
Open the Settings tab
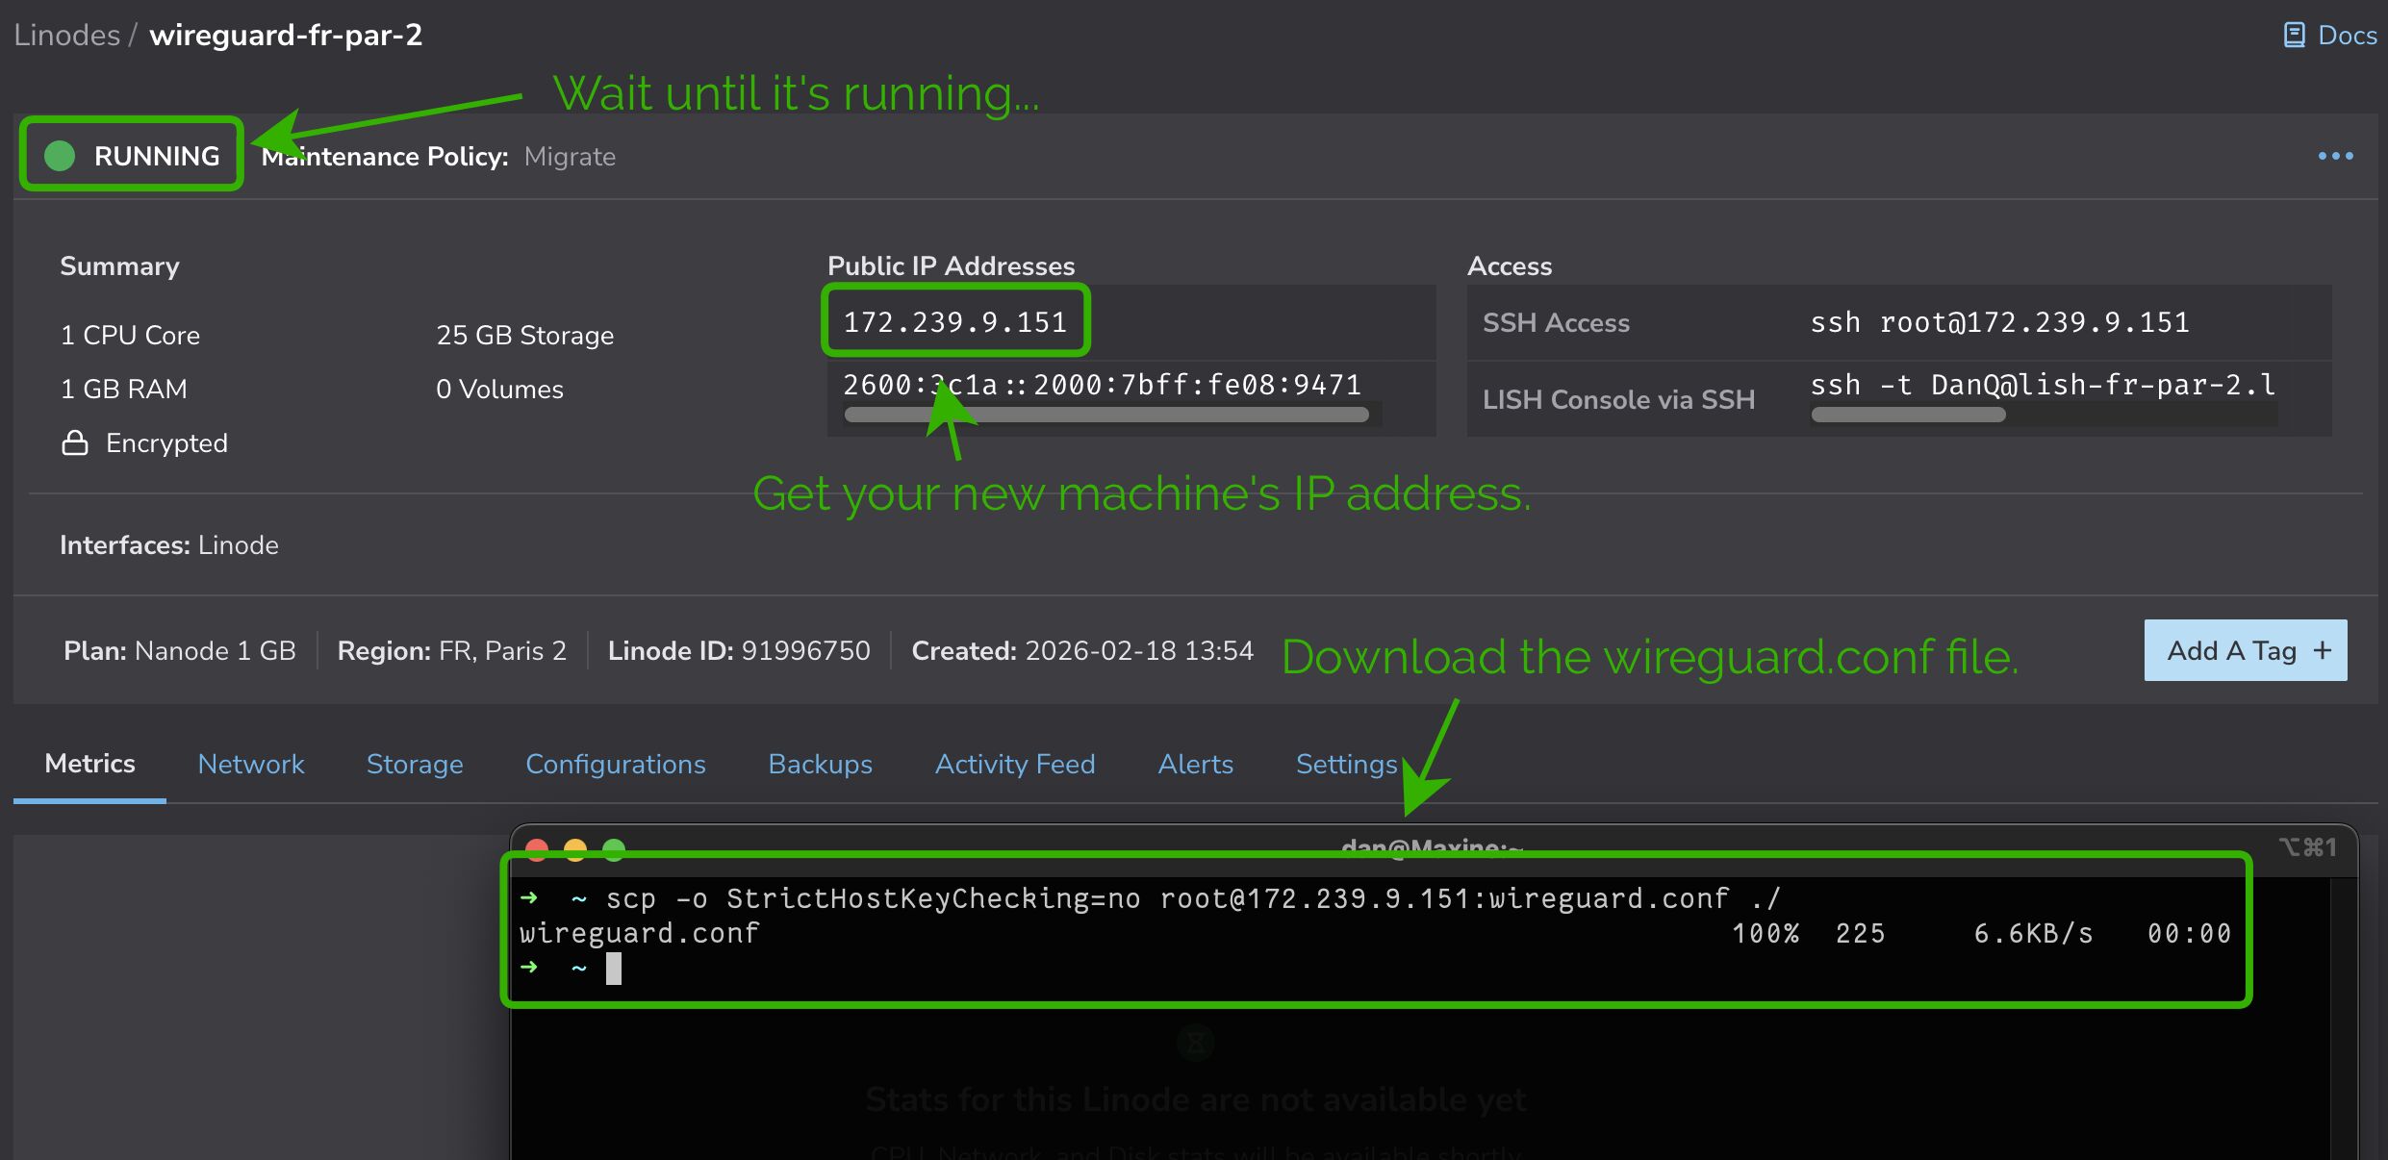[1345, 765]
